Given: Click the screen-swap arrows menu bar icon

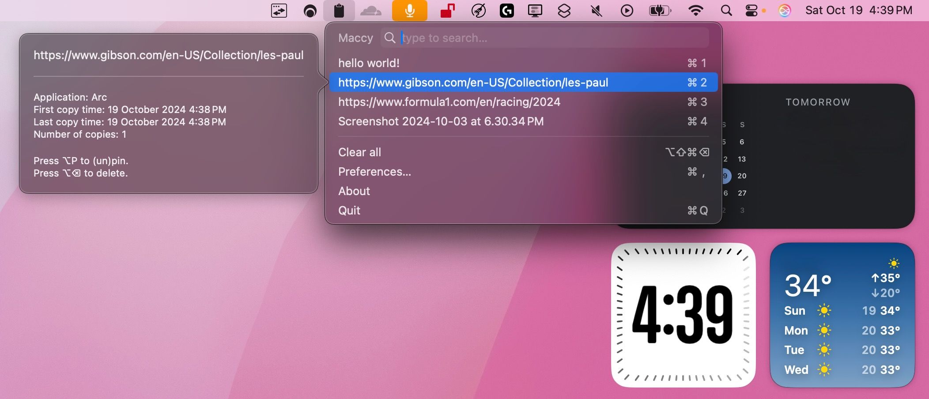Looking at the screenshot, I should click(279, 11).
